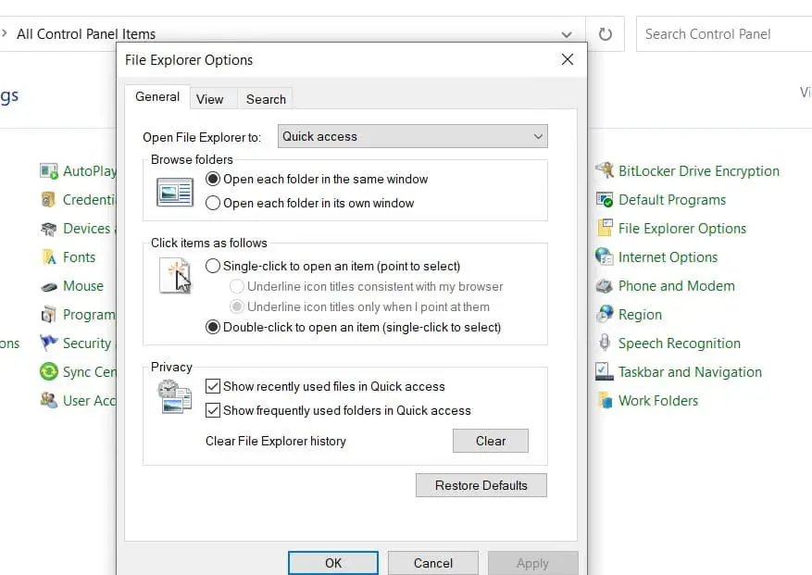The height and width of the screenshot is (575, 812).
Task: Refresh the Control Panel address bar
Action: coord(606,34)
